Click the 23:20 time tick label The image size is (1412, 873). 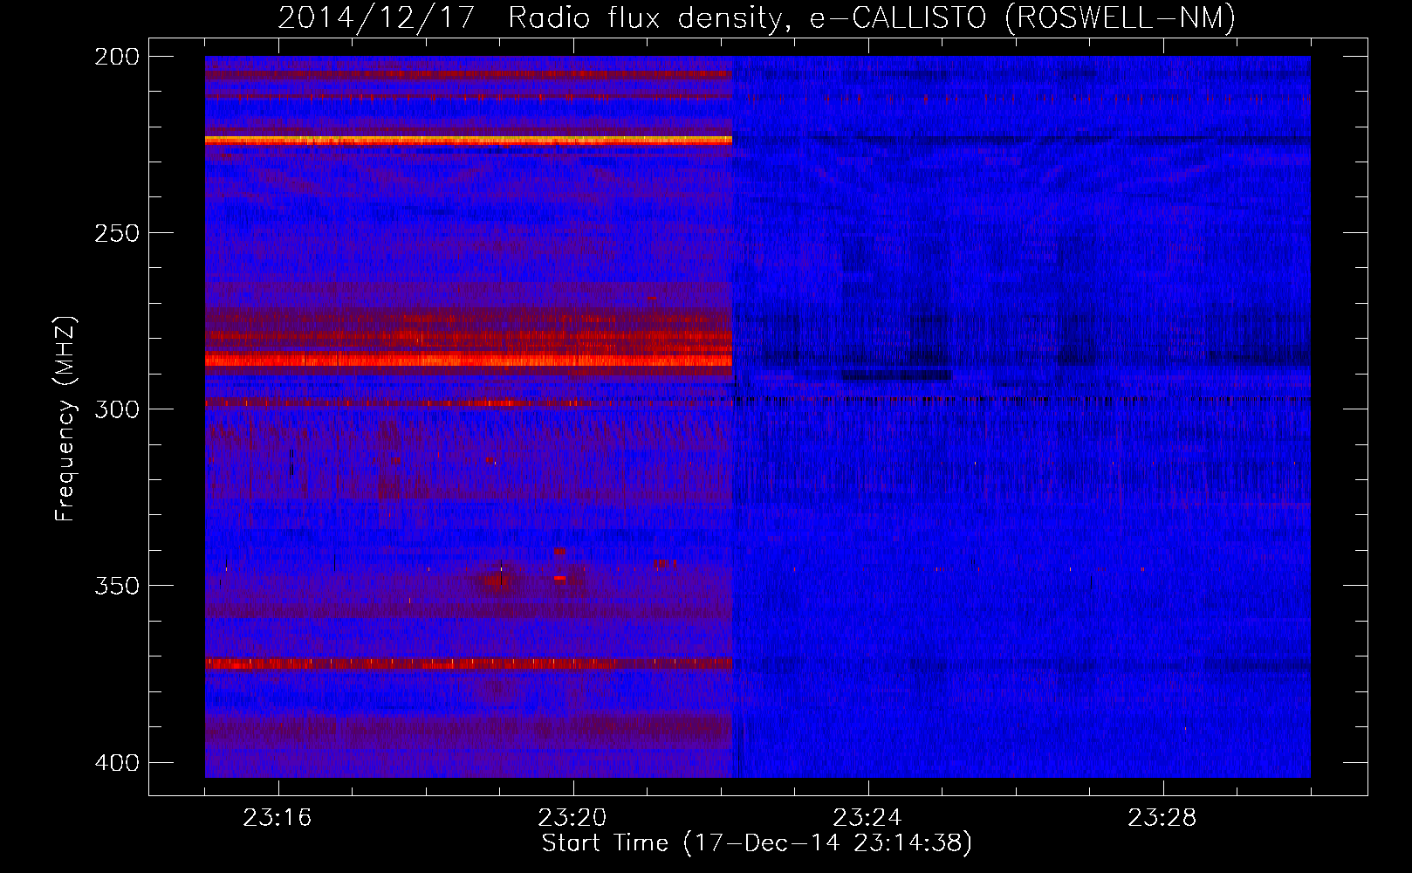(x=572, y=818)
